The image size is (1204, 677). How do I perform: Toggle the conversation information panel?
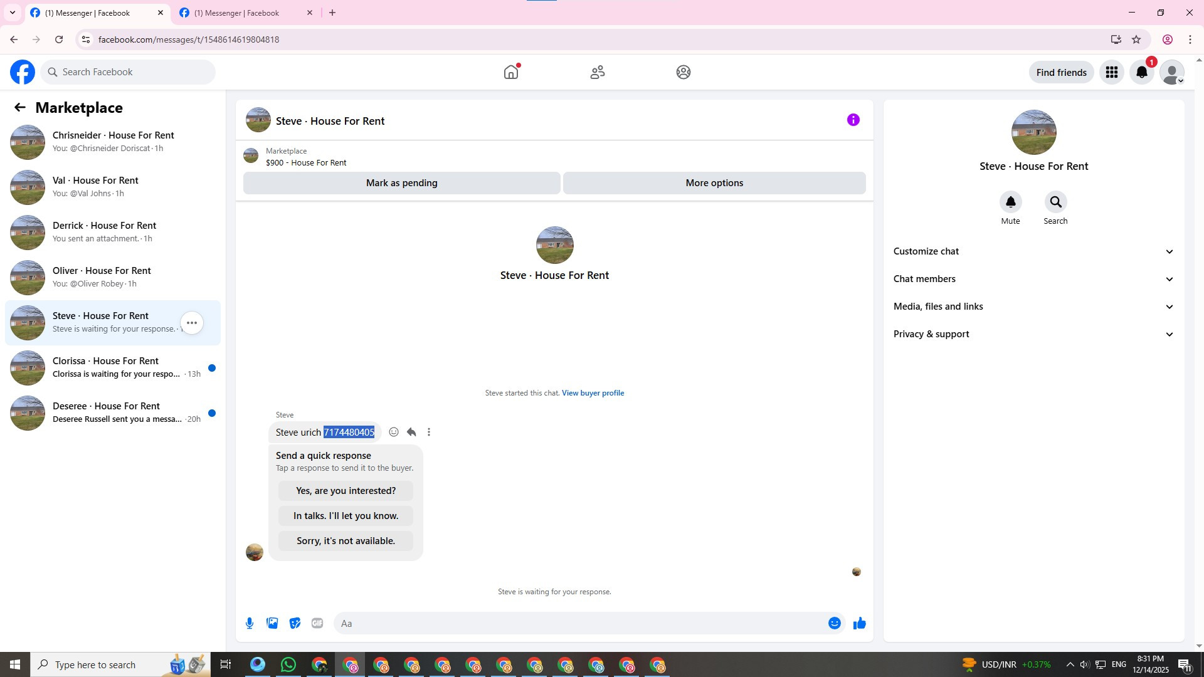pyautogui.click(x=853, y=120)
